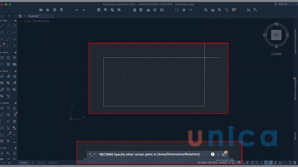
Task: Select the Fillet tool in Modify panel
Action: click(x=2, y=121)
